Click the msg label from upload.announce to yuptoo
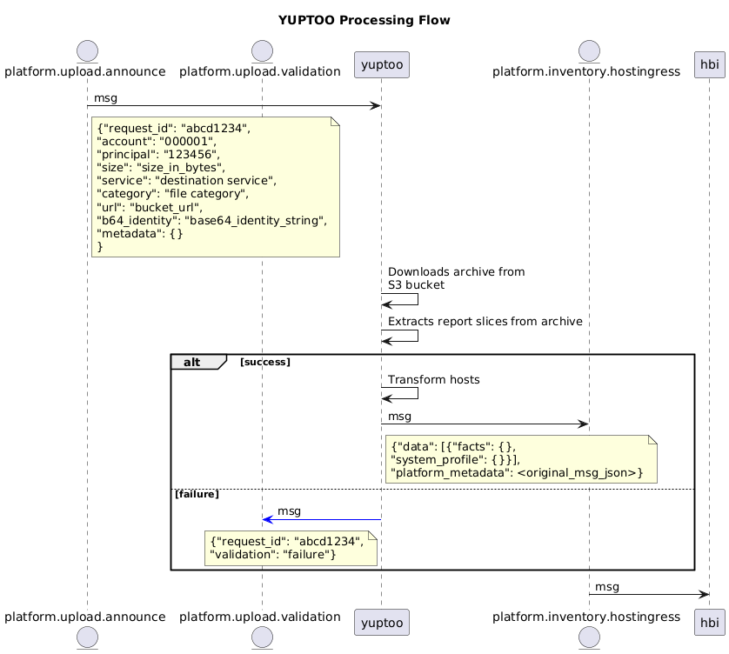This screenshot has height=654, width=729. pos(105,98)
